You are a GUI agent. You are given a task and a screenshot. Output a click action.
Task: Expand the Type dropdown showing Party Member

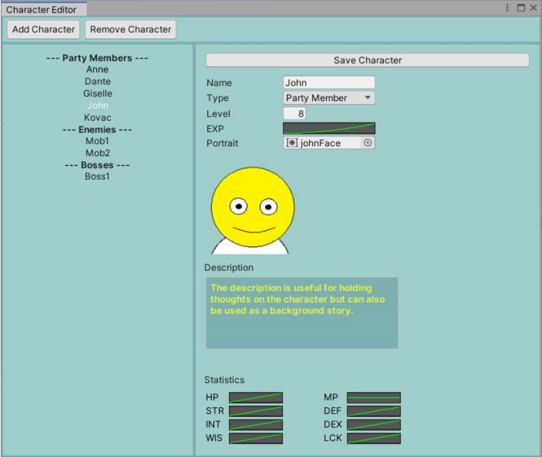(329, 98)
